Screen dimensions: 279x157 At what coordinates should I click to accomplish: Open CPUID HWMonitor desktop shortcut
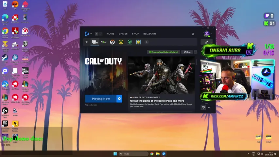15,33
